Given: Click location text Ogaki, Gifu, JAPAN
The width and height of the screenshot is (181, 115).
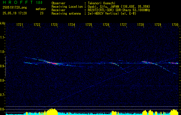Looking at the screenshot, I should click(103, 7).
